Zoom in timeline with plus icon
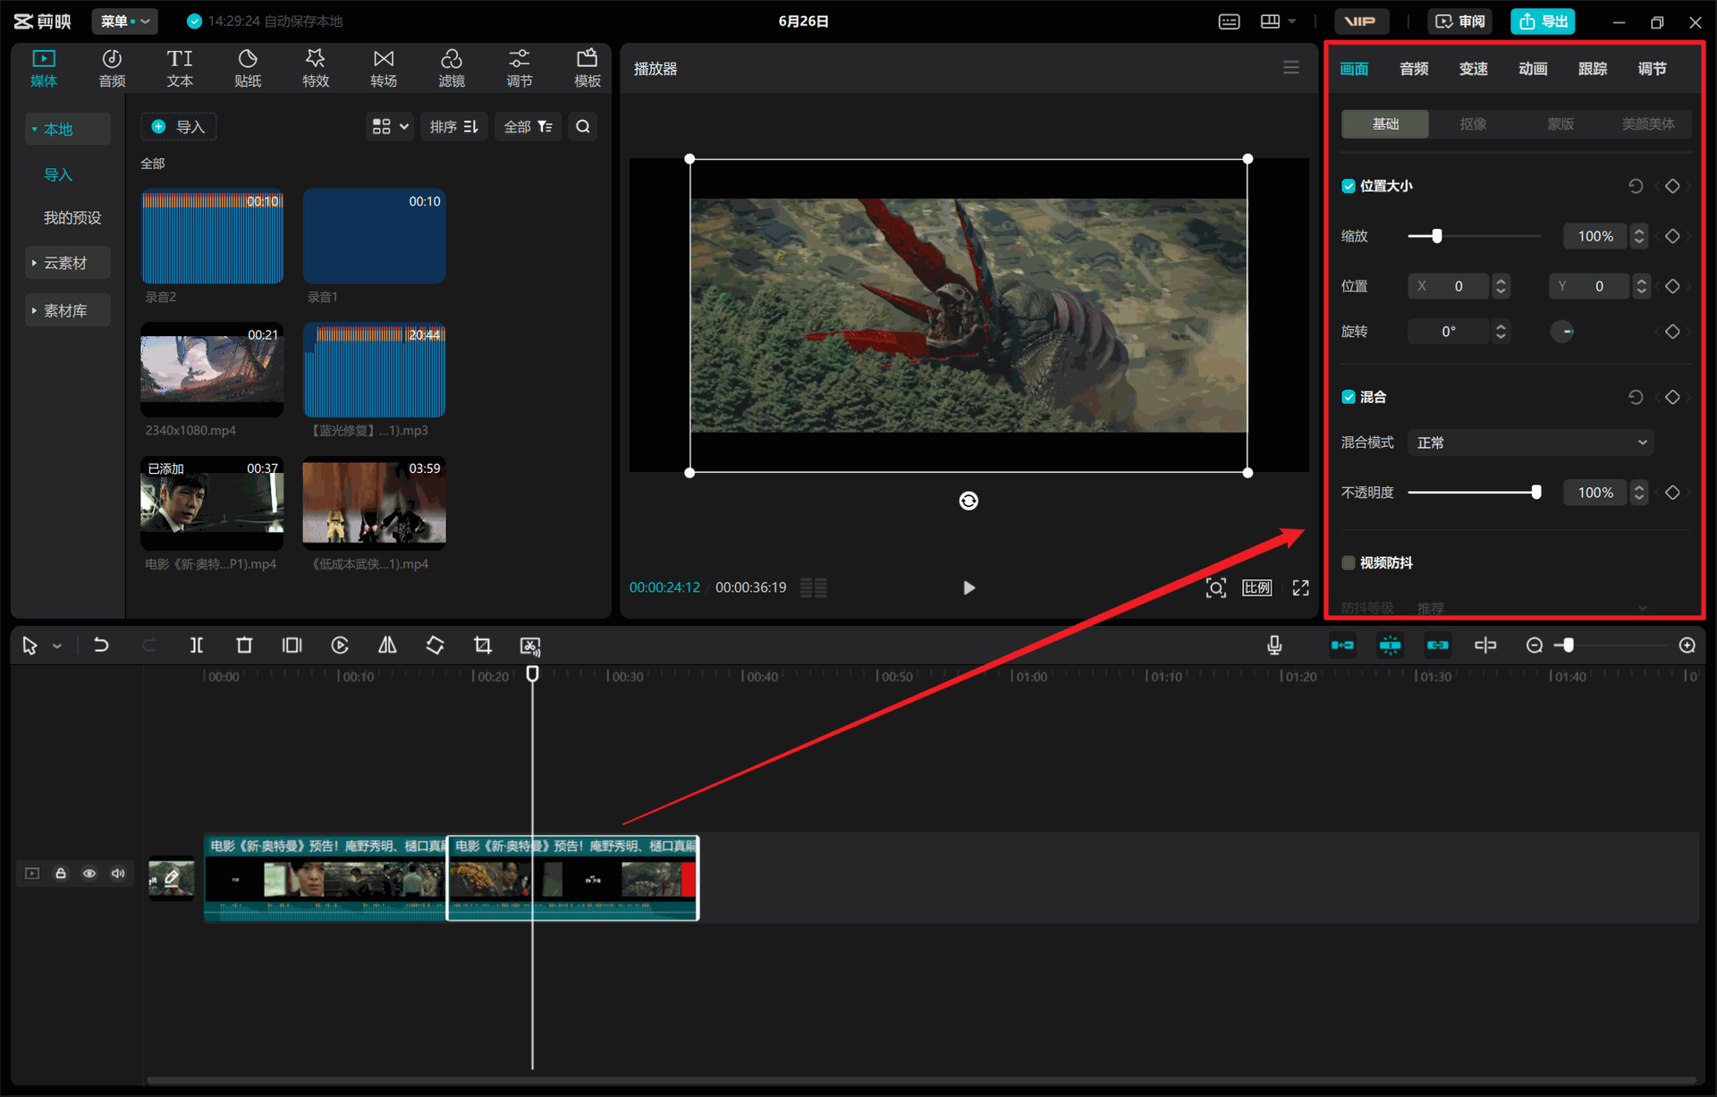This screenshot has height=1097, width=1717. coord(1687,646)
